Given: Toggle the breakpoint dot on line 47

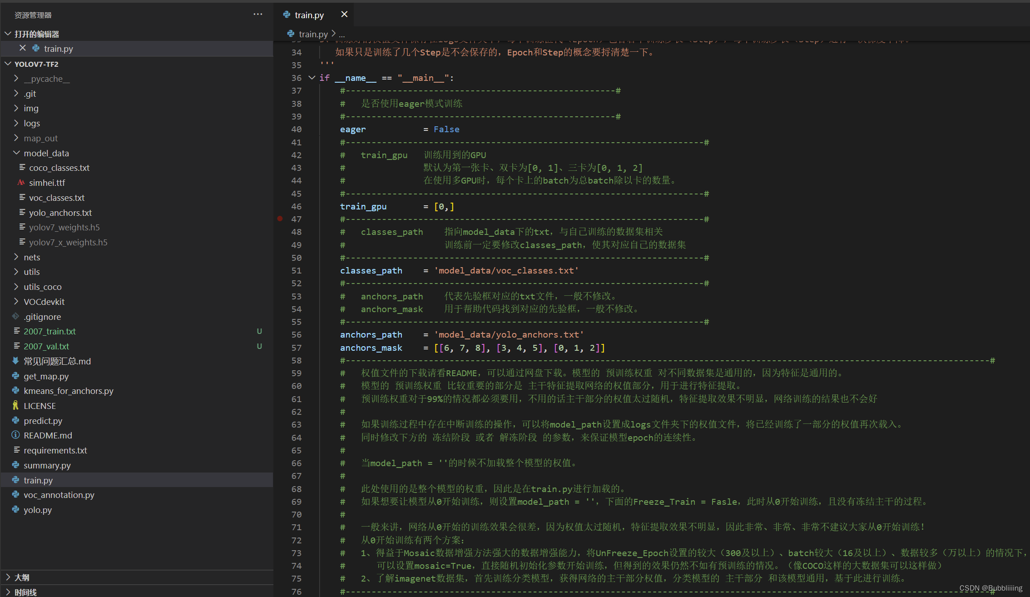Looking at the screenshot, I should pyautogui.click(x=280, y=219).
